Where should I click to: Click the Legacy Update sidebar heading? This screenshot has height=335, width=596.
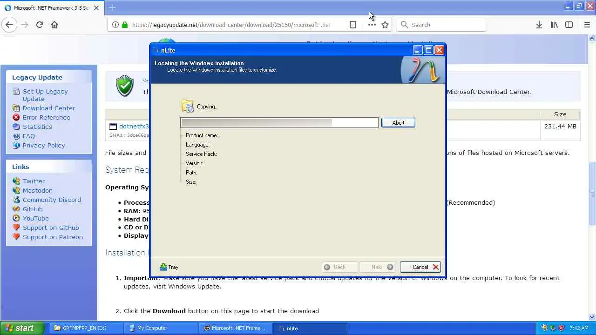37,77
